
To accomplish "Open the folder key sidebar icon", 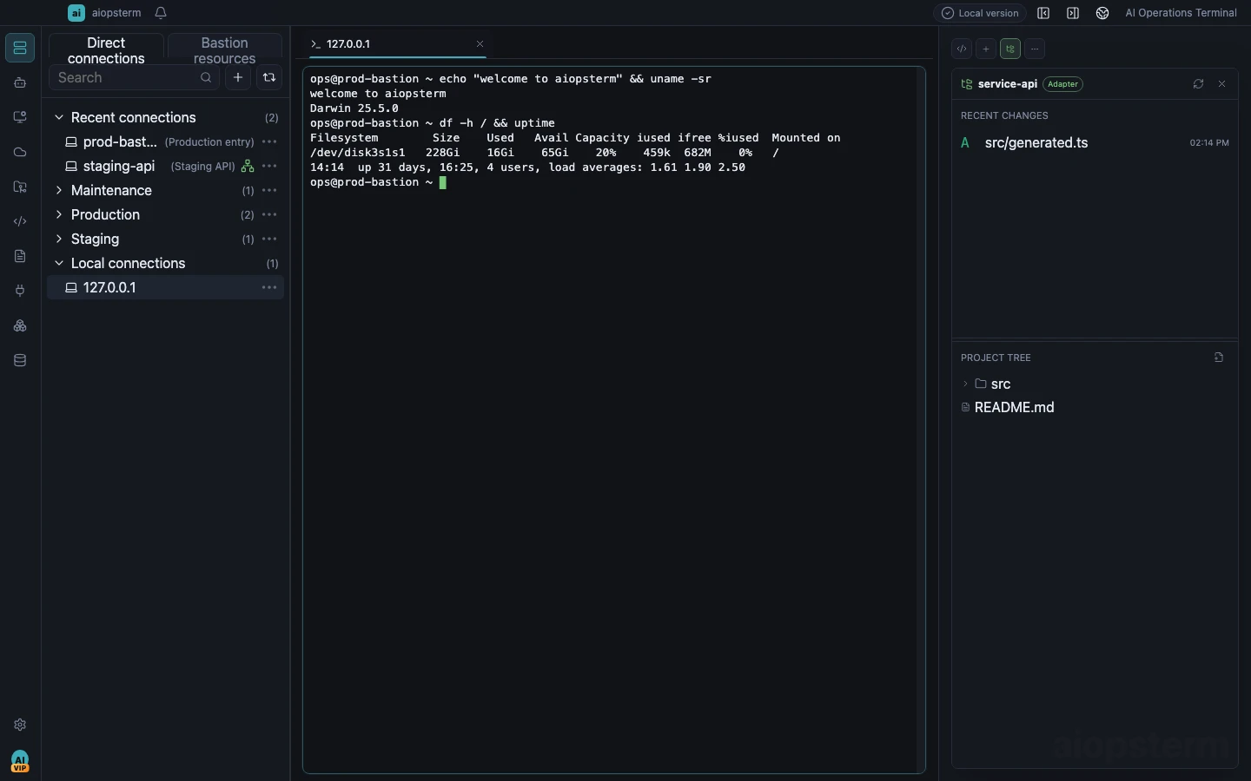I will pos(20,187).
